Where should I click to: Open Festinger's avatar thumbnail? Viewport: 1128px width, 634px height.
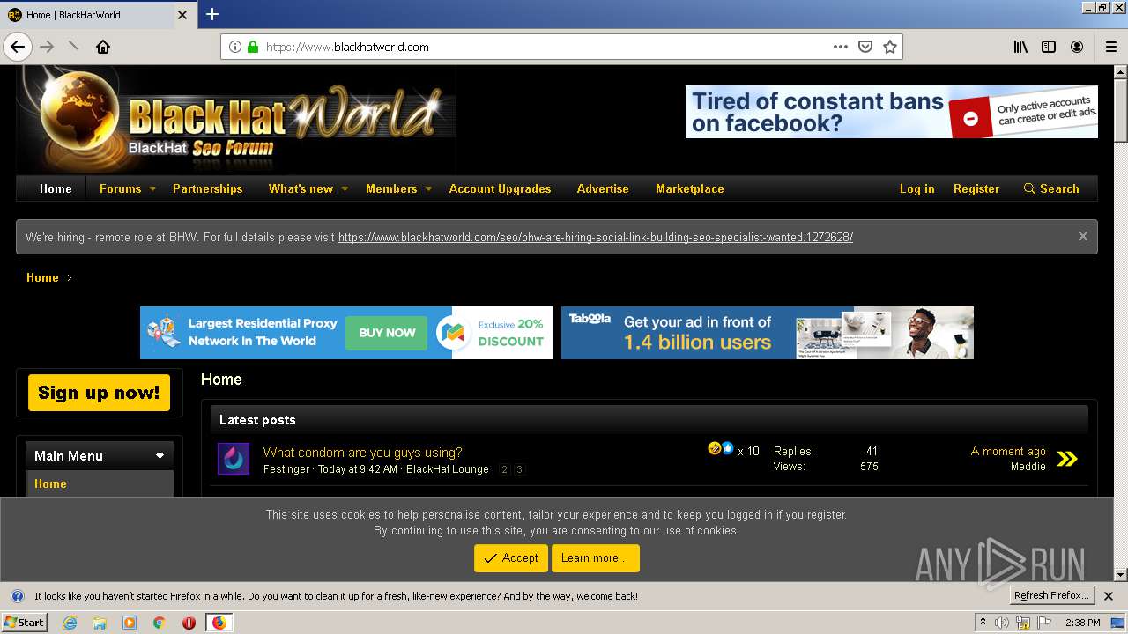[234, 459]
